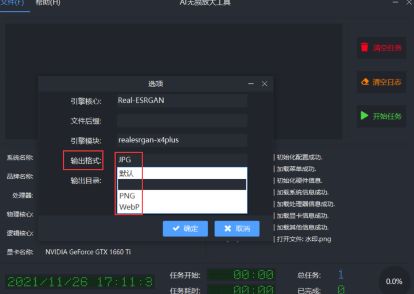Select the highlighted dark list entry
414x294 pixels.
(181, 184)
